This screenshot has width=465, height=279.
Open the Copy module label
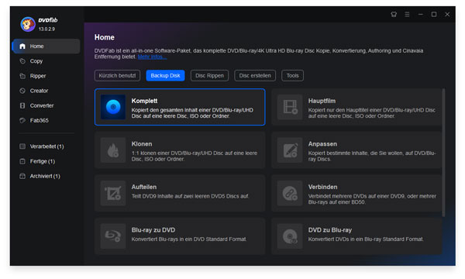click(36, 61)
